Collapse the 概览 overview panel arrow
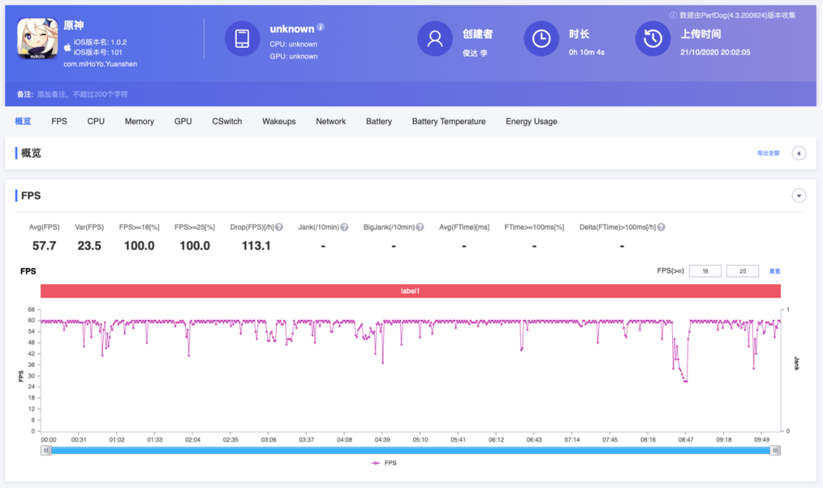 click(x=799, y=153)
